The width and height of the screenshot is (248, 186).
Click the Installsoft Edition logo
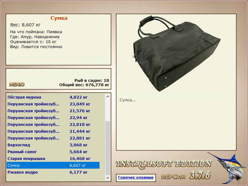(164, 164)
